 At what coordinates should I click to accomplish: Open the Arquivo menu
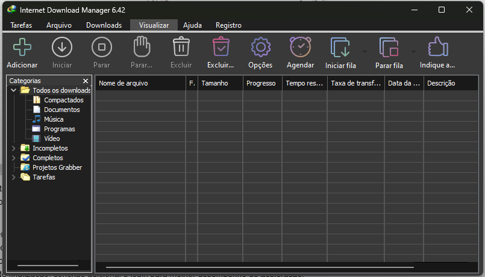(x=59, y=25)
